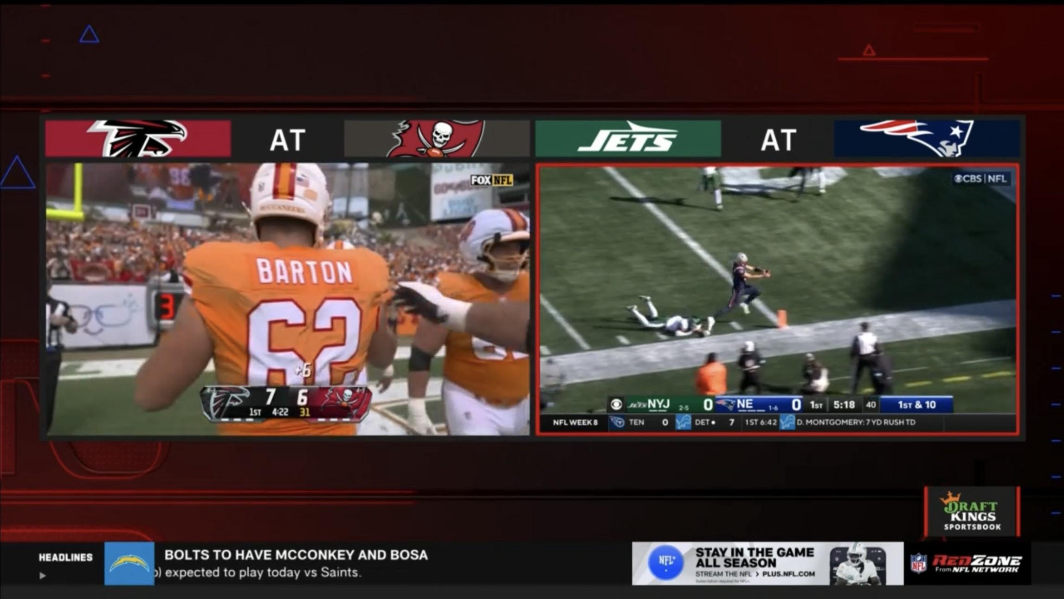This screenshot has width=1064, height=599.
Task: Click the Chargers logo in the headlines bar
Action: (129, 563)
